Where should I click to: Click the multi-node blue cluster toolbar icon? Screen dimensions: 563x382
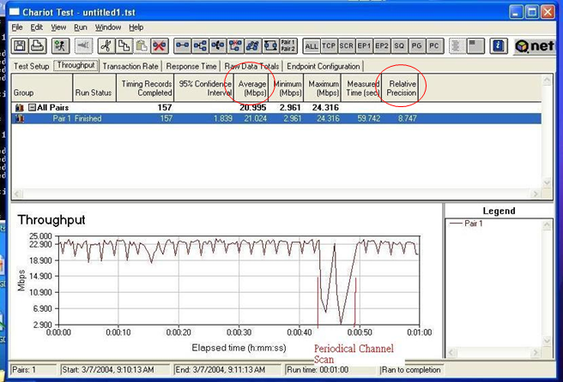(253, 46)
